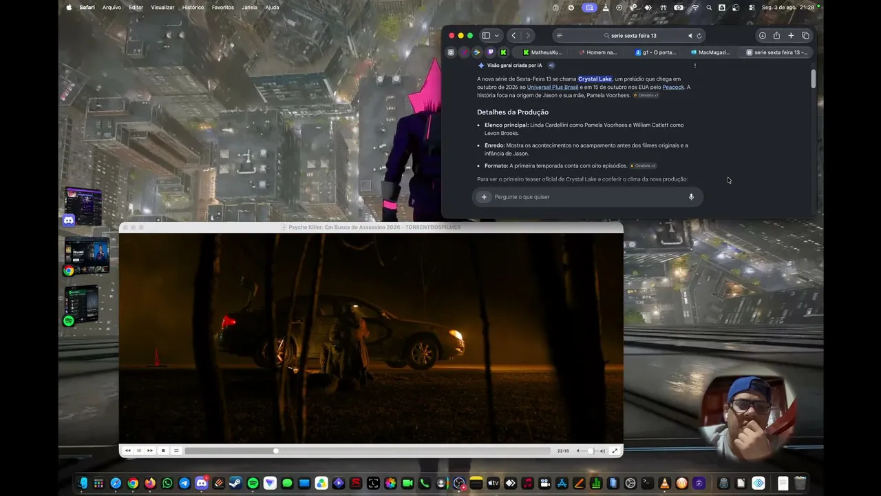Select the pinned Twitch tab
This screenshot has height=496, width=881.
(490, 52)
